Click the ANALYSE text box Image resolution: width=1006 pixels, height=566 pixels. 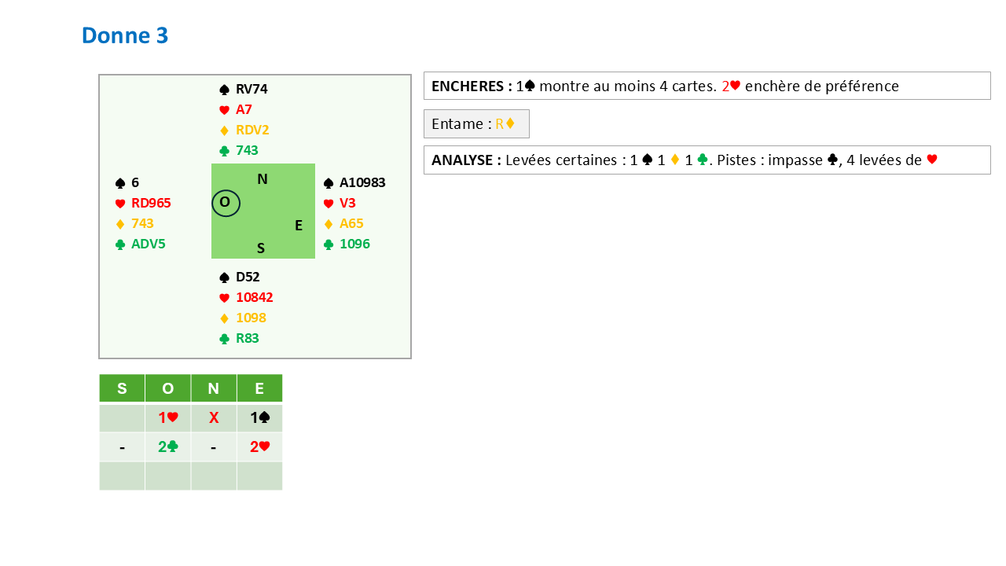click(x=707, y=160)
